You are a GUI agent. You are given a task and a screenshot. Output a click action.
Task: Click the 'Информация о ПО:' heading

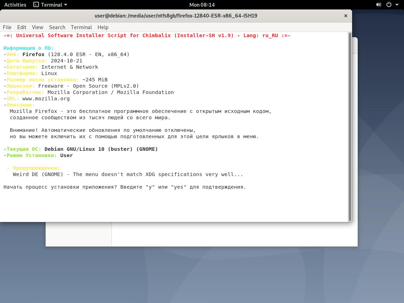(x=29, y=48)
